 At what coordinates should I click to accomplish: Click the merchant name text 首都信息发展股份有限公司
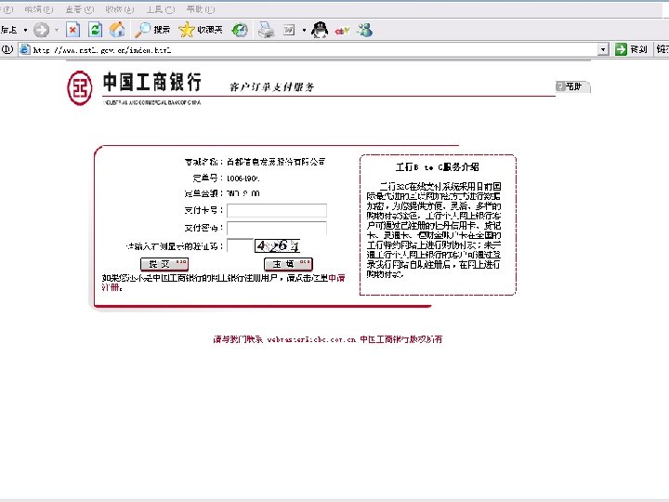click(x=276, y=162)
